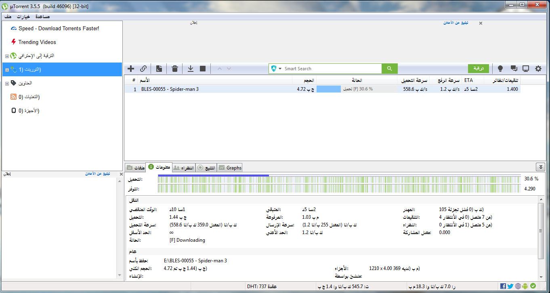Click the Add Torrent plus icon
The width and height of the screenshot is (550, 293).
pos(131,69)
